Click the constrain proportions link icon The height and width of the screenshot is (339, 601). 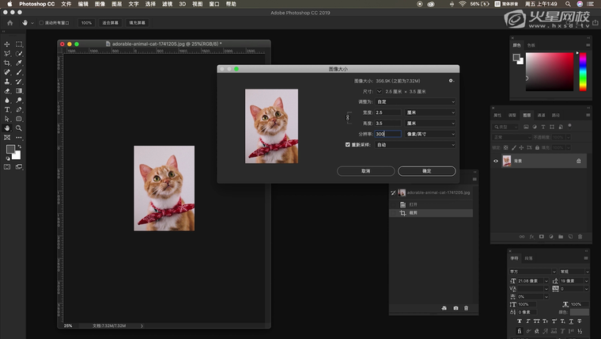coord(347,117)
